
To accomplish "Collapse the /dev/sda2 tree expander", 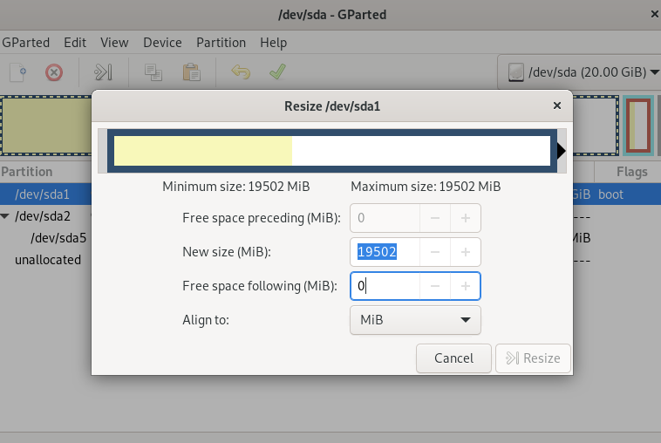I will coord(6,216).
